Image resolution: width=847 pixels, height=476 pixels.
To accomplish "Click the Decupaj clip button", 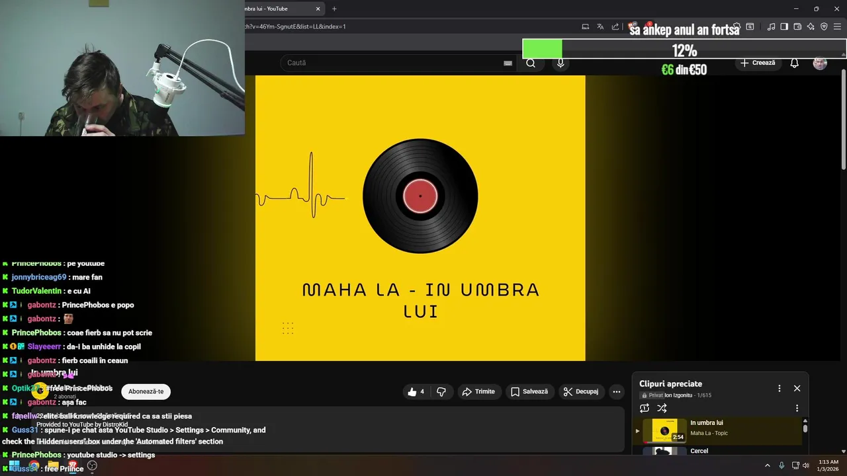I will (x=580, y=391).
